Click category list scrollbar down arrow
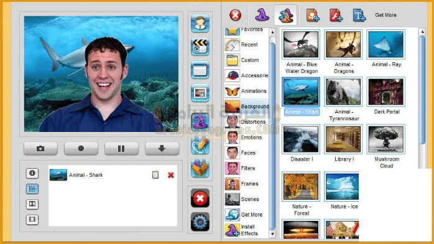The image size is (434, 244). tap(272, 234)
